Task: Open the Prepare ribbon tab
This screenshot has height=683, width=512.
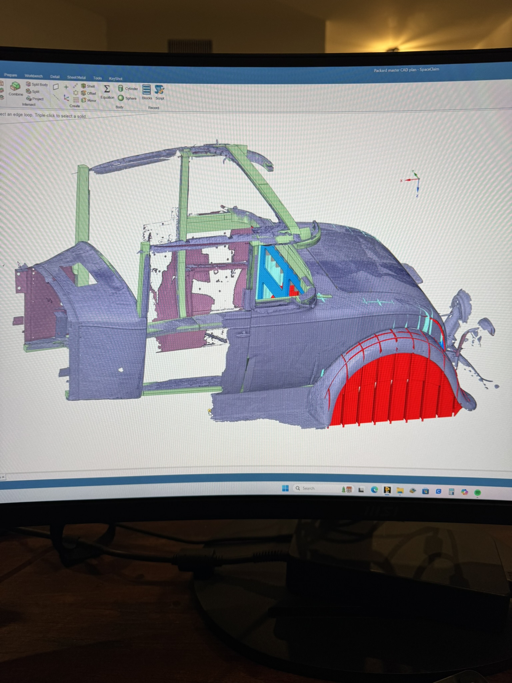Action: [11, 75]
